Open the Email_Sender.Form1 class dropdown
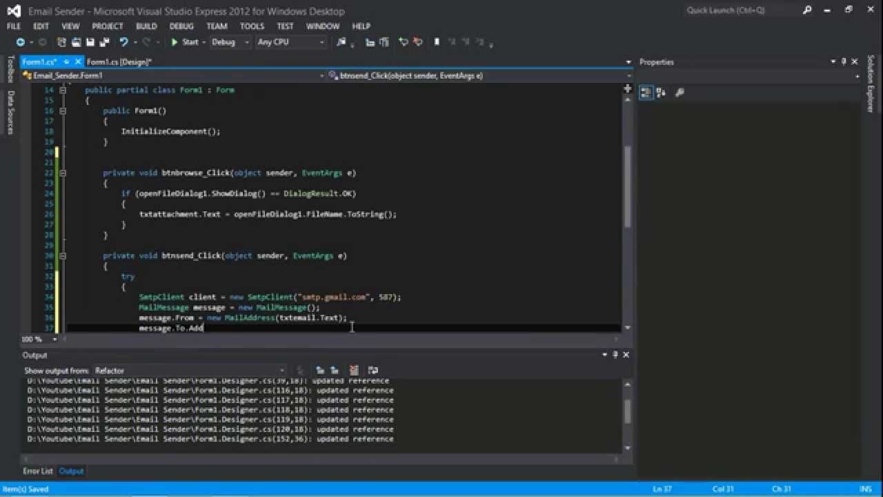This screenshot has width=883, height=497. pyautogui.click(x=172, y=75)
